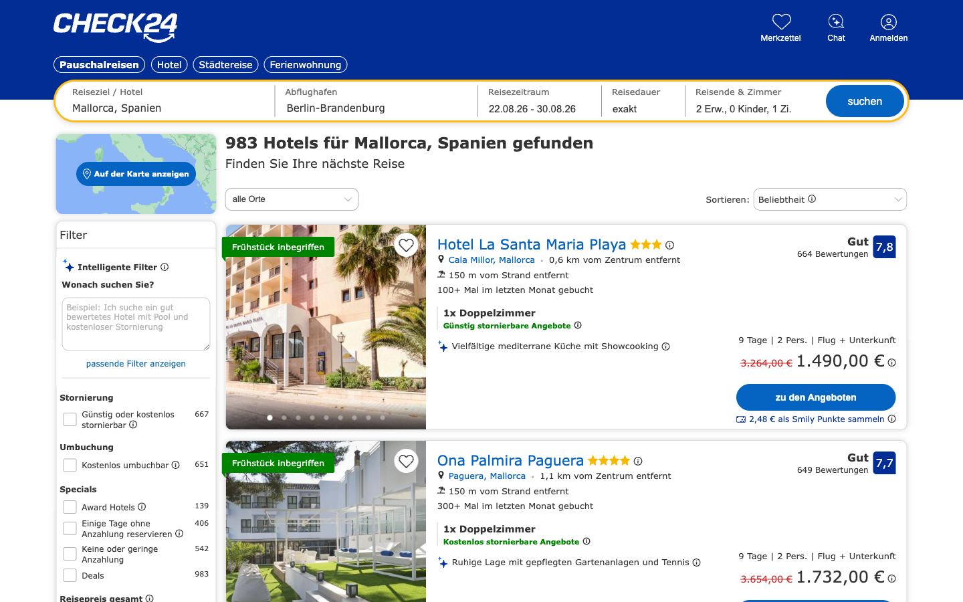Click info icon beside Anzahlung reservieren

[179, 534]
